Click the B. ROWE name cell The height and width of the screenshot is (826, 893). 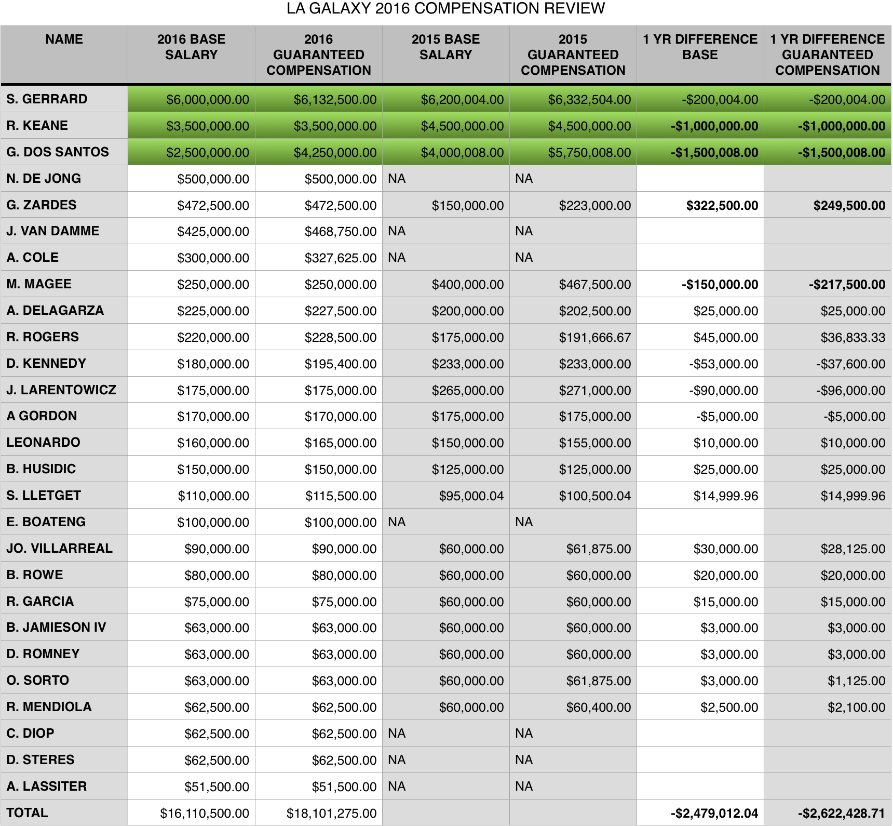64,575
